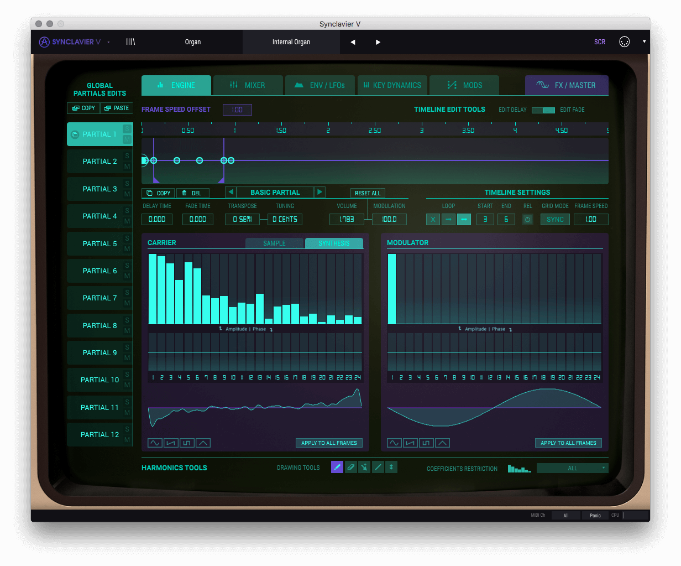
Task: Expand the top-right options arrow
Action: [644, 41]
